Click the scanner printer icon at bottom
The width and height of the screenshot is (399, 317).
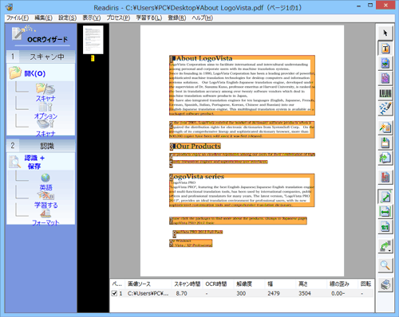(x=385, y=285)
